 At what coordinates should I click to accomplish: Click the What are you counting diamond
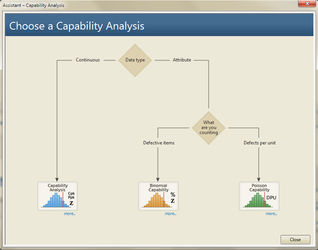(x=209, y=128)
